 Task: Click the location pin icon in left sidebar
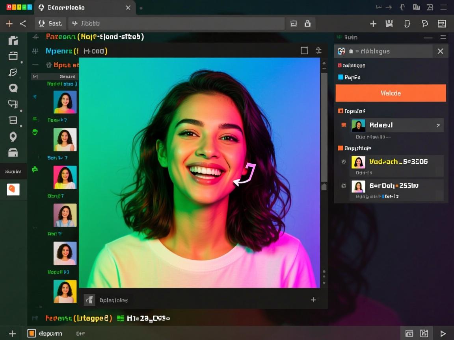[13, 137]
